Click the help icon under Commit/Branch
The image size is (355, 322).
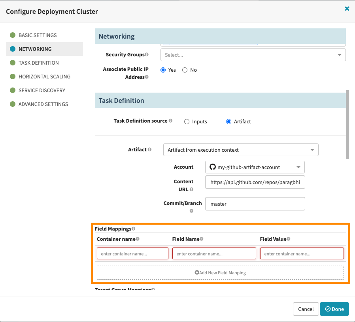pyautogui.click(x=192, y=211)
